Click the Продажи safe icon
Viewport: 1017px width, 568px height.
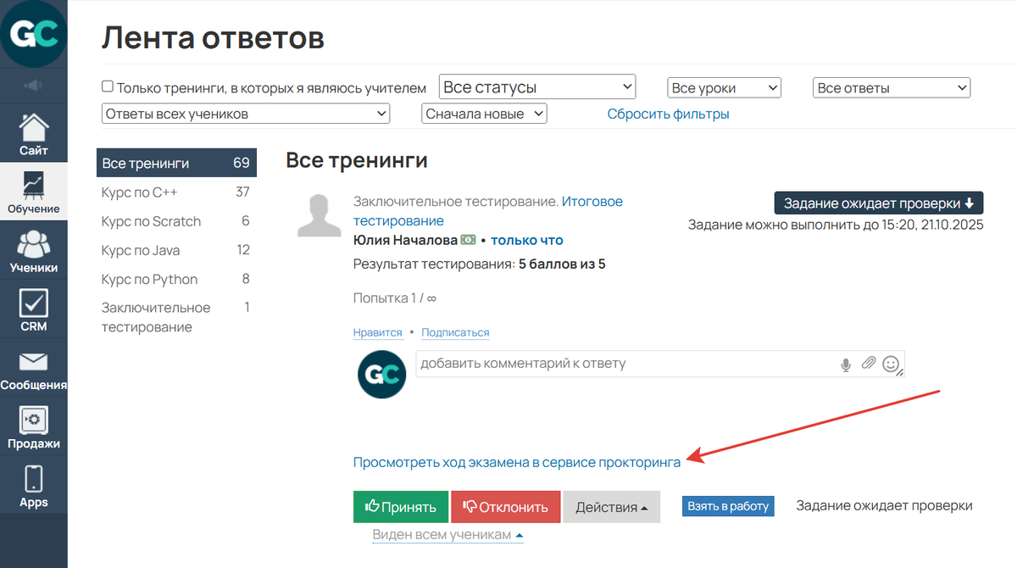[34, 421]
